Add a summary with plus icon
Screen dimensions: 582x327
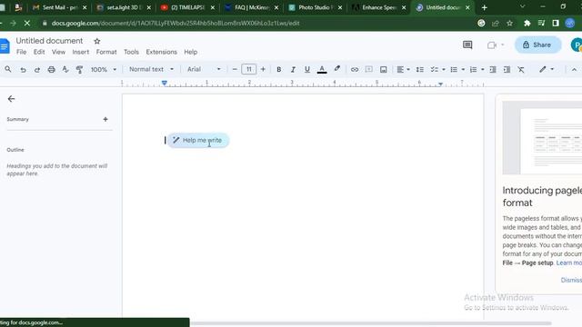tap(105, 119)
